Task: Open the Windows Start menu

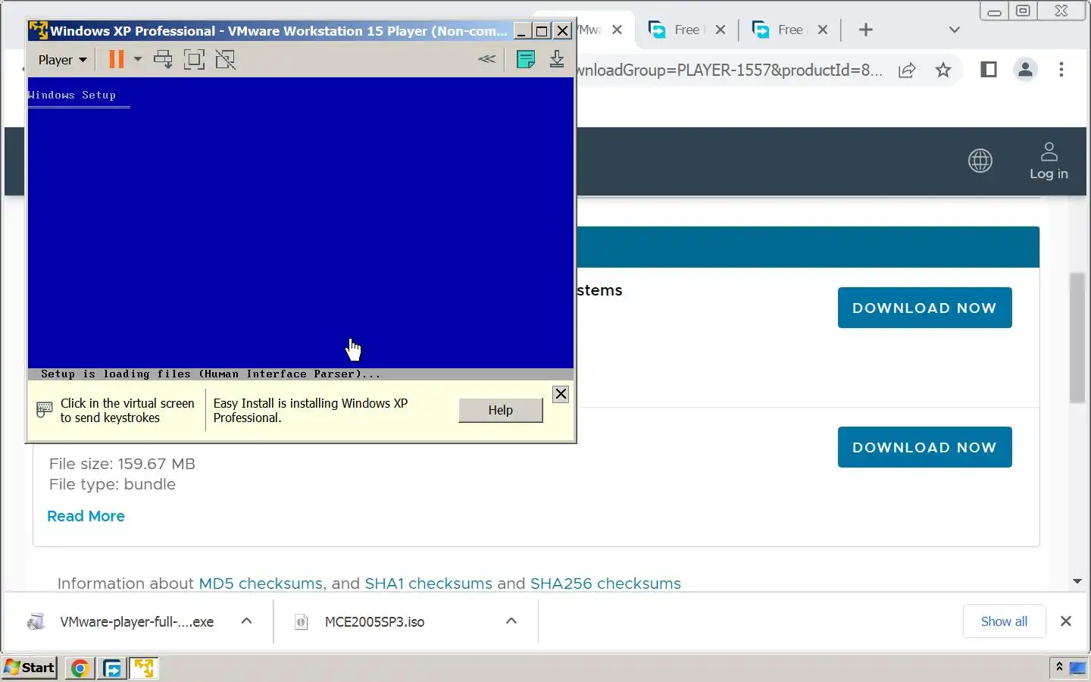Action: (x=30, y=668)
